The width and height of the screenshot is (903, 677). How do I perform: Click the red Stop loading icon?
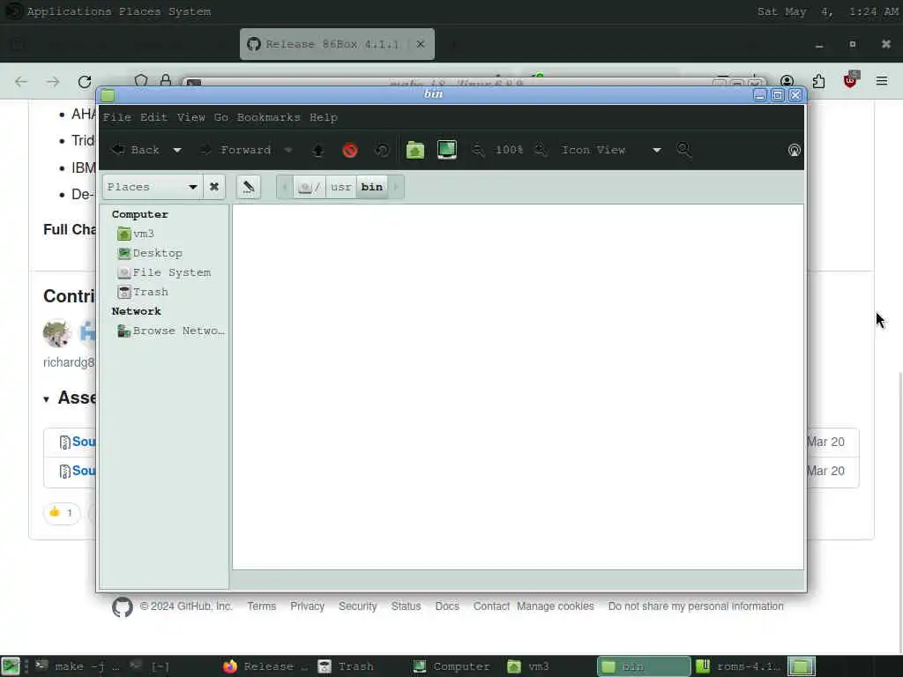(x=350, y=150)
